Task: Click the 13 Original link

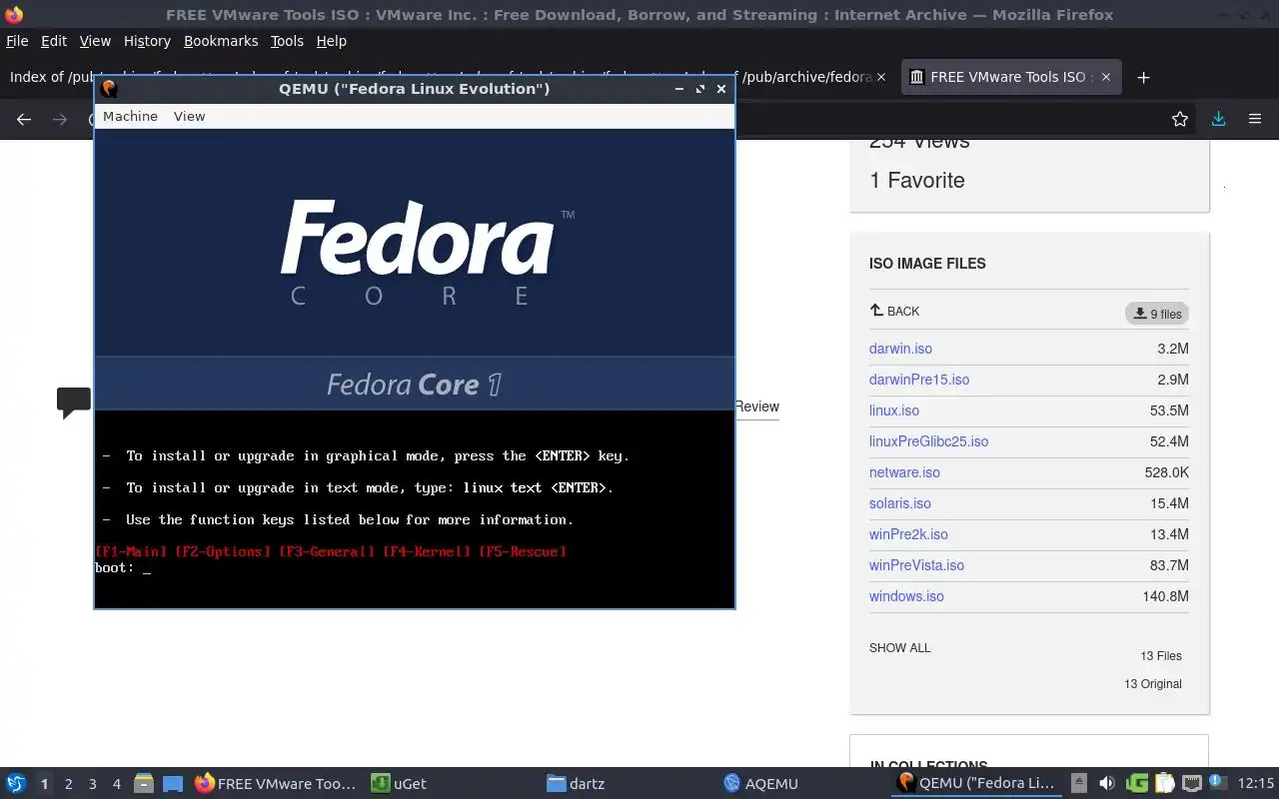Action: [1153, 684]
